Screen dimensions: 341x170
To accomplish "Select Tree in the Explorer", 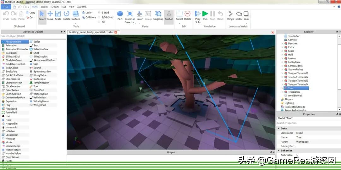I will 290,88.
